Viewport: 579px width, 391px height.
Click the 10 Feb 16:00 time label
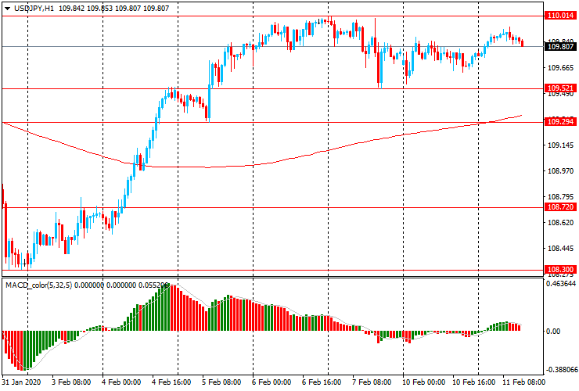click(473, 382)
